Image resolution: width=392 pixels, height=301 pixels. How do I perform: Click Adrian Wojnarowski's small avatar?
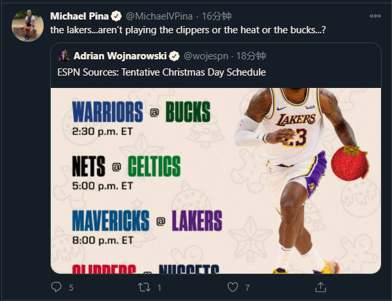(64, 56)
